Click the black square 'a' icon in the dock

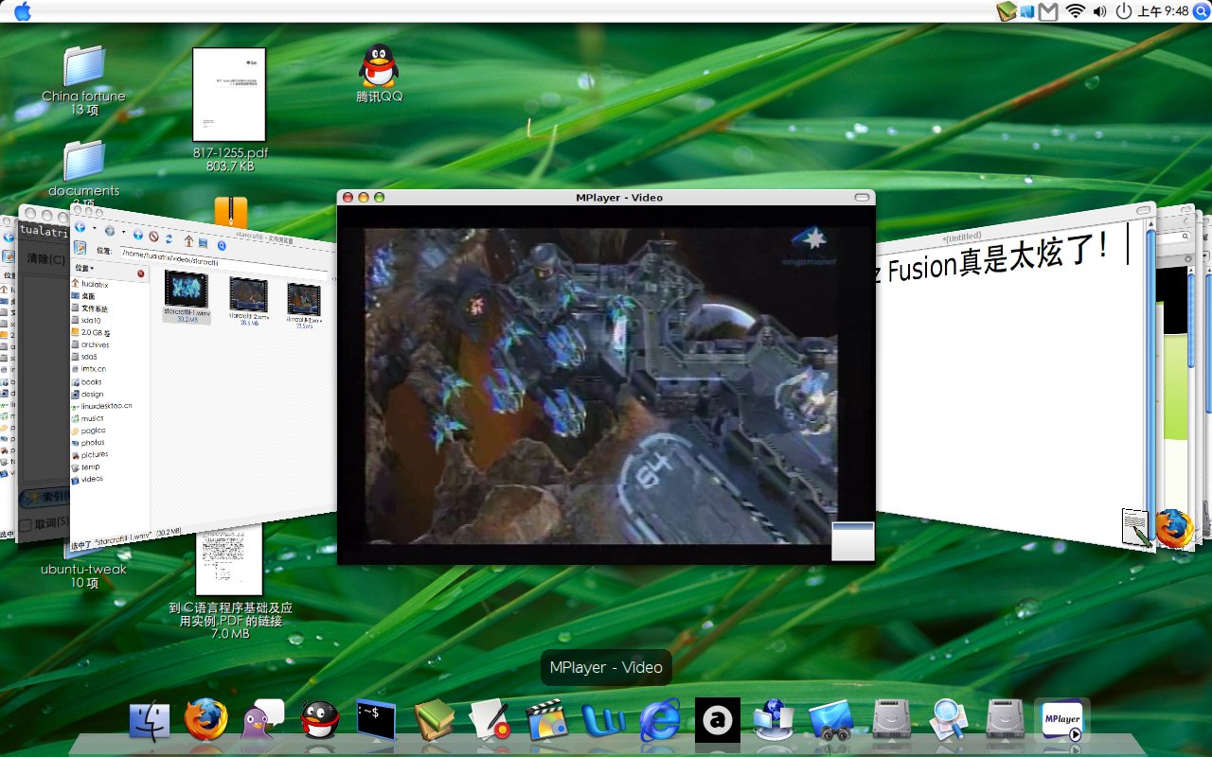tap(717, 720)
